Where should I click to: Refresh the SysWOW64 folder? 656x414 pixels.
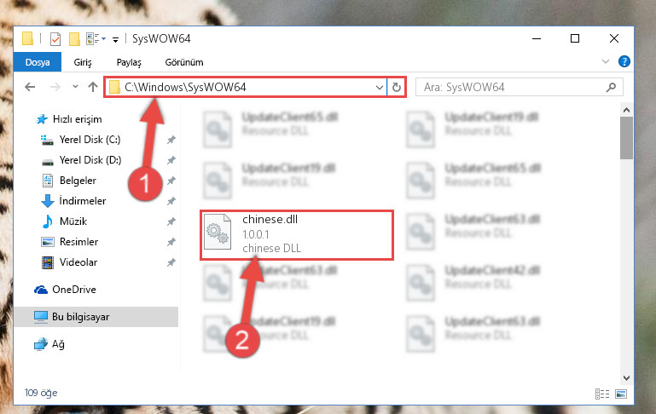[x=396, y=87]
